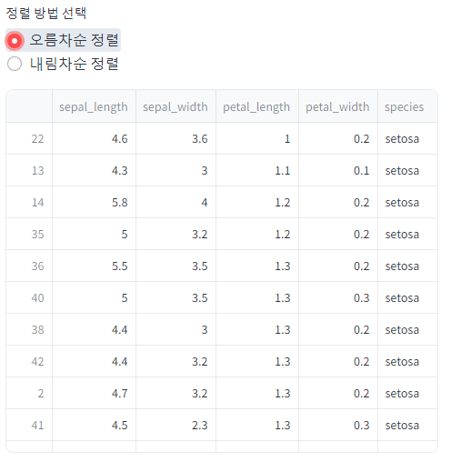Sort by sepal_length column header

click(x=94, y=106)
